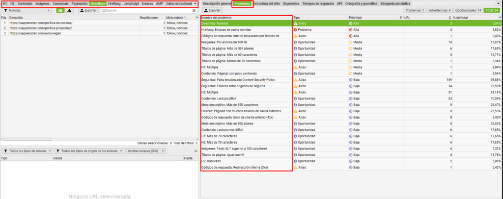Viewport: 503px width, 199px height.
Task: Open the Imágenes tab
Action: (42, 3)
